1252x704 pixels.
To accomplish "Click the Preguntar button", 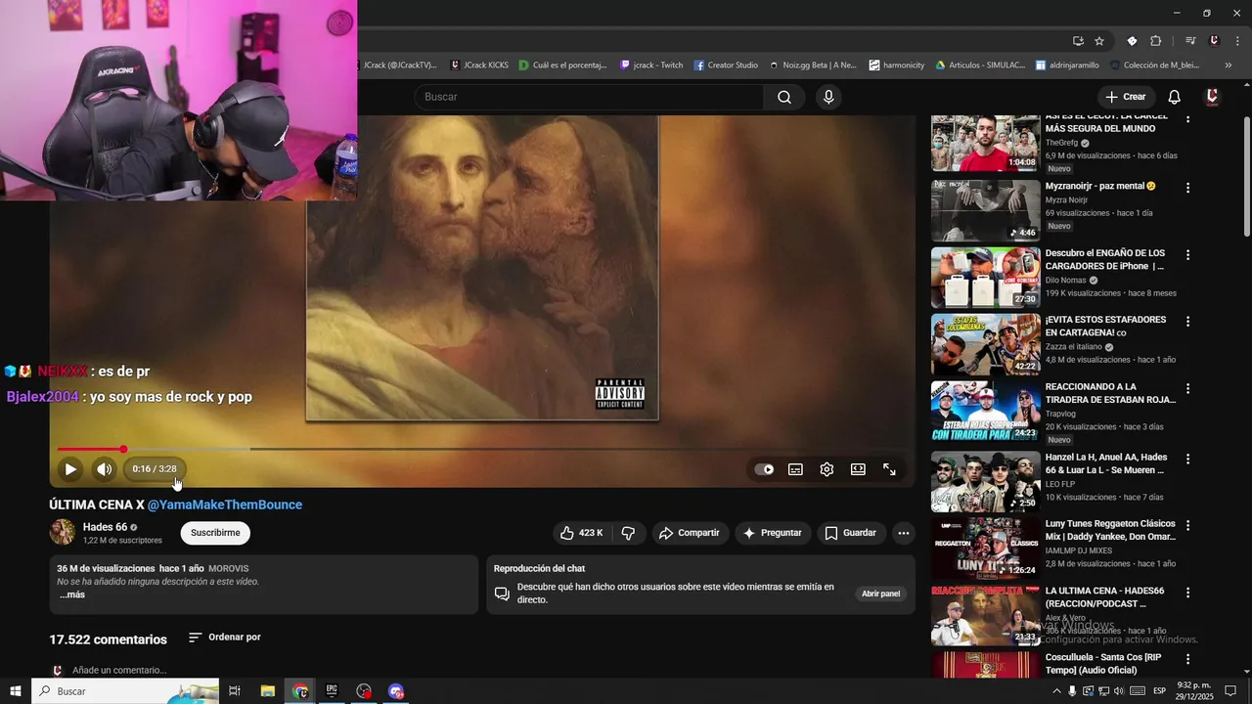I will point(773,533).
